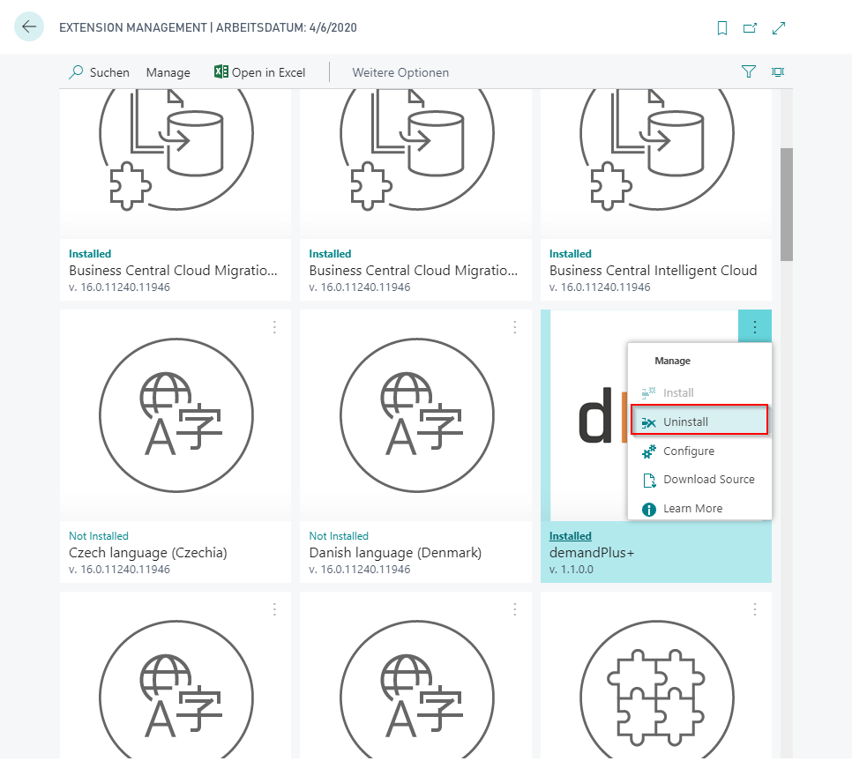
Task: Click Not Installed status of Danish language
Action: 339,536
